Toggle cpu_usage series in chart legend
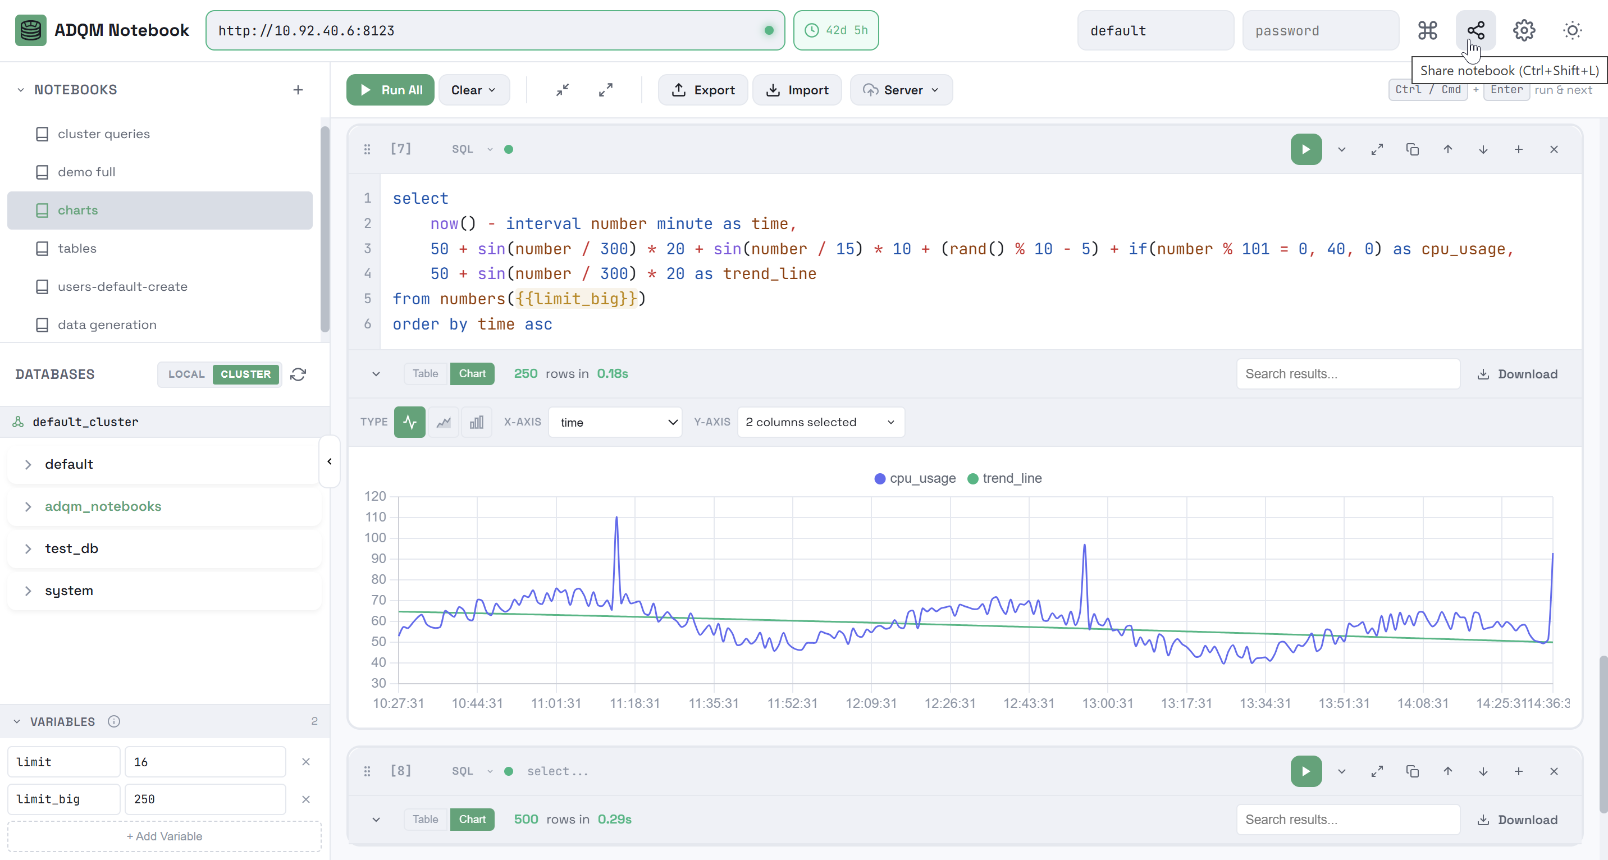The height and width of the screenshot is (860, 1608). [x=915, y=479]
